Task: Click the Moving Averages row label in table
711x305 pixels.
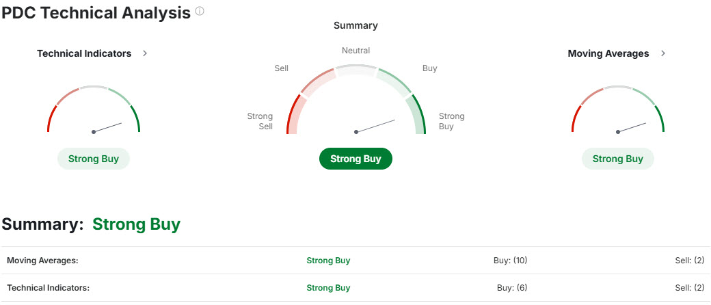Action: [42, 261]
